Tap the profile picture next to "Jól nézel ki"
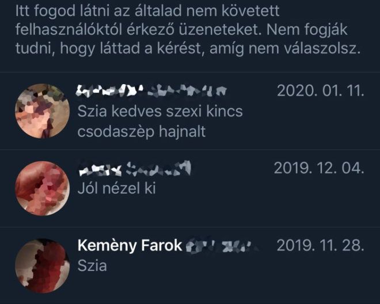The height and width of the screenshot is (304, 380). 42,188
